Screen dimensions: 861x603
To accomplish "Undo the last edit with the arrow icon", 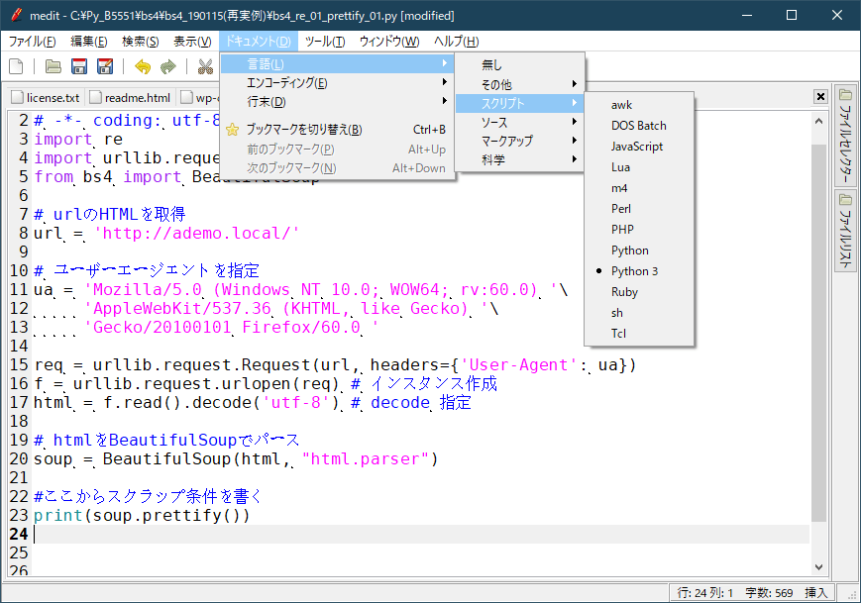I will 143,66.
